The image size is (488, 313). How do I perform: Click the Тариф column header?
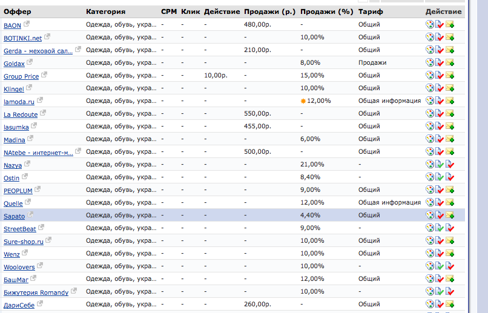tap(371, 12)
